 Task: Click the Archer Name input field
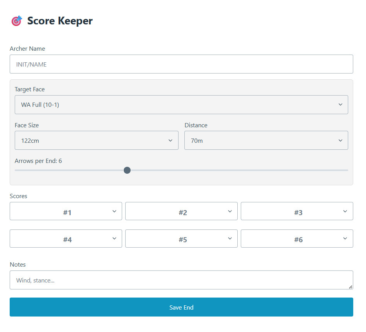point(181,64)
